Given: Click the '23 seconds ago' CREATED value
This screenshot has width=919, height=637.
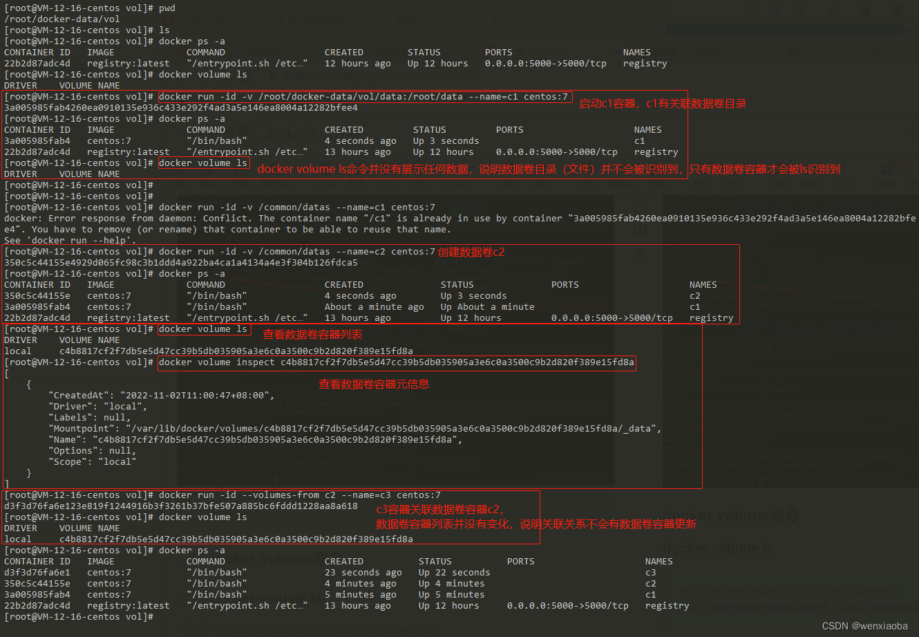Looking at the screenshot, I should coord(363,573).
